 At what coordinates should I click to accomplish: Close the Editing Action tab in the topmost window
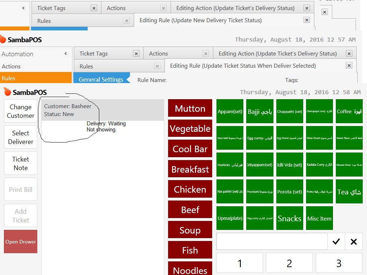point(307,8)
